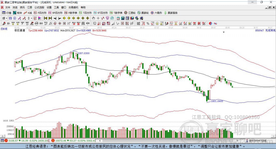Screen dimensions: 276x149
Task: Click right arrow of horizontal scrollbar
Action: pos(237,141)
